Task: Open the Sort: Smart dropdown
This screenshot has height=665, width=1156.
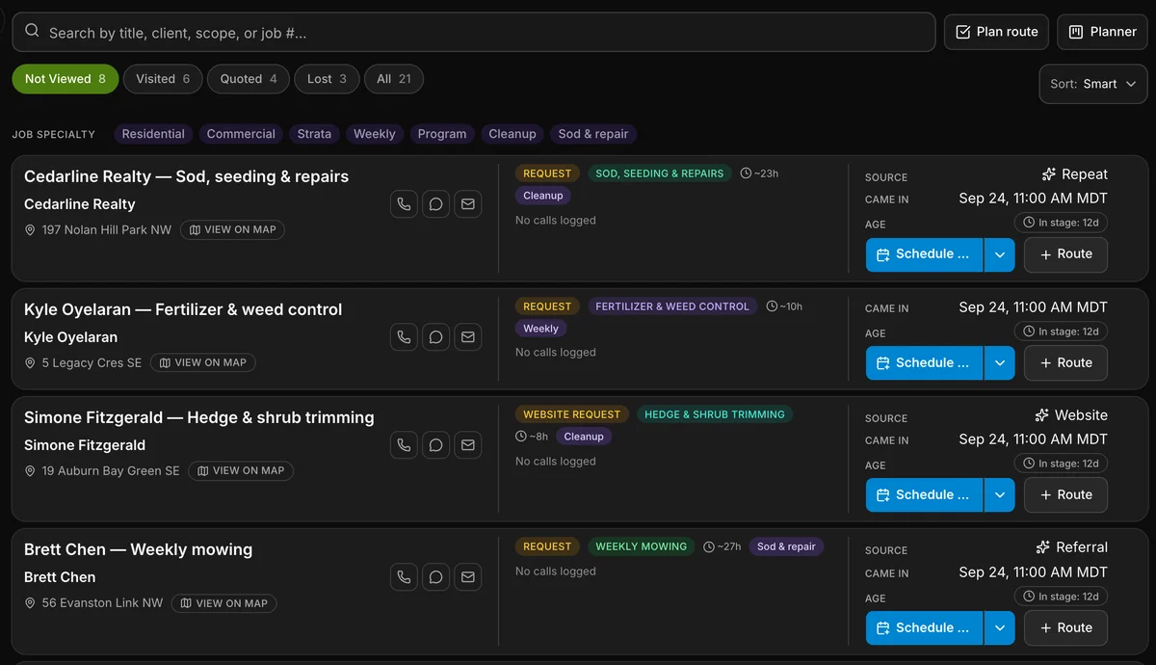Action: point(1093,84)
